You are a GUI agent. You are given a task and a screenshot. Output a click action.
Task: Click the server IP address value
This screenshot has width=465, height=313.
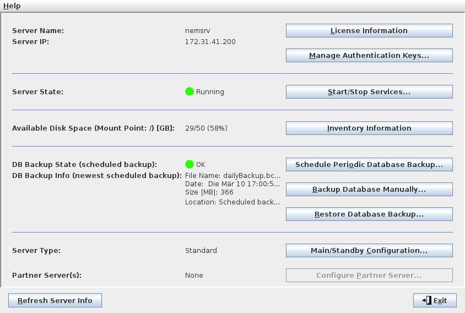210,42
